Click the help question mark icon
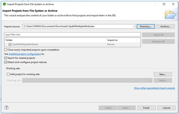The width and height of the screenshot is (179, 114). [7, 108]
